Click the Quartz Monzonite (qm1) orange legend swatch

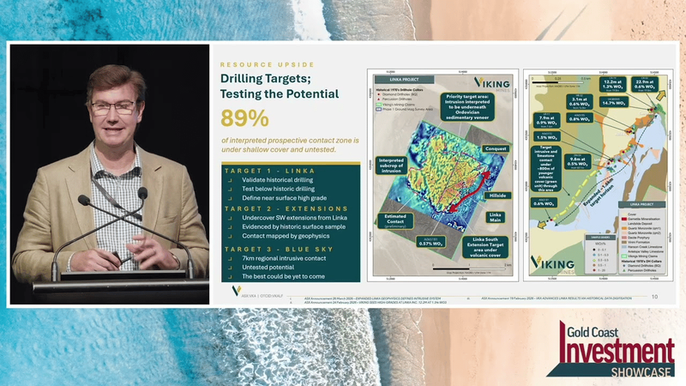[624, 228]
